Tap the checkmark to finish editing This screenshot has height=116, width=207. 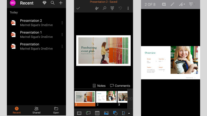[78, 8]
